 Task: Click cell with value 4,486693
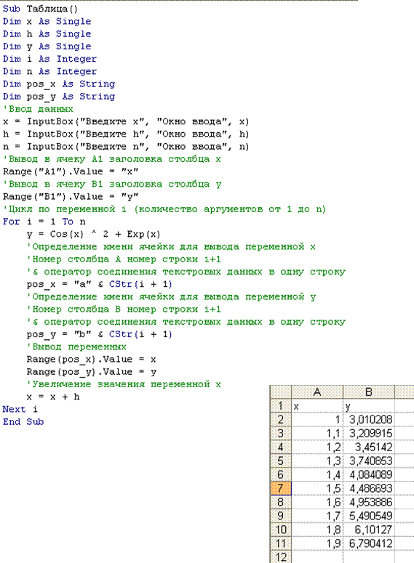369,488
